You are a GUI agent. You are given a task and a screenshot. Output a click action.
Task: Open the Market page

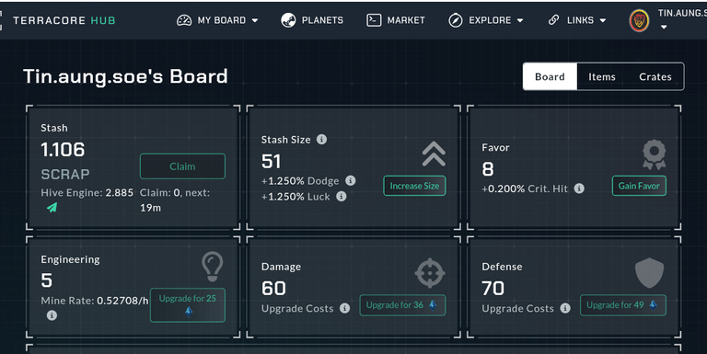pos(396,20)
